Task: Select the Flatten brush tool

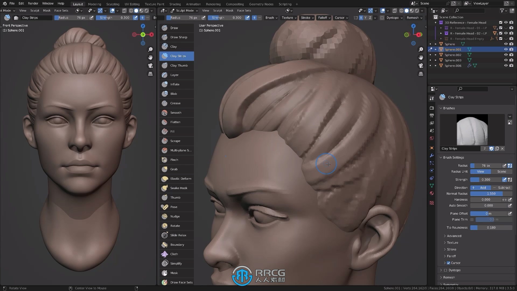Action: [x=175, y=122]
